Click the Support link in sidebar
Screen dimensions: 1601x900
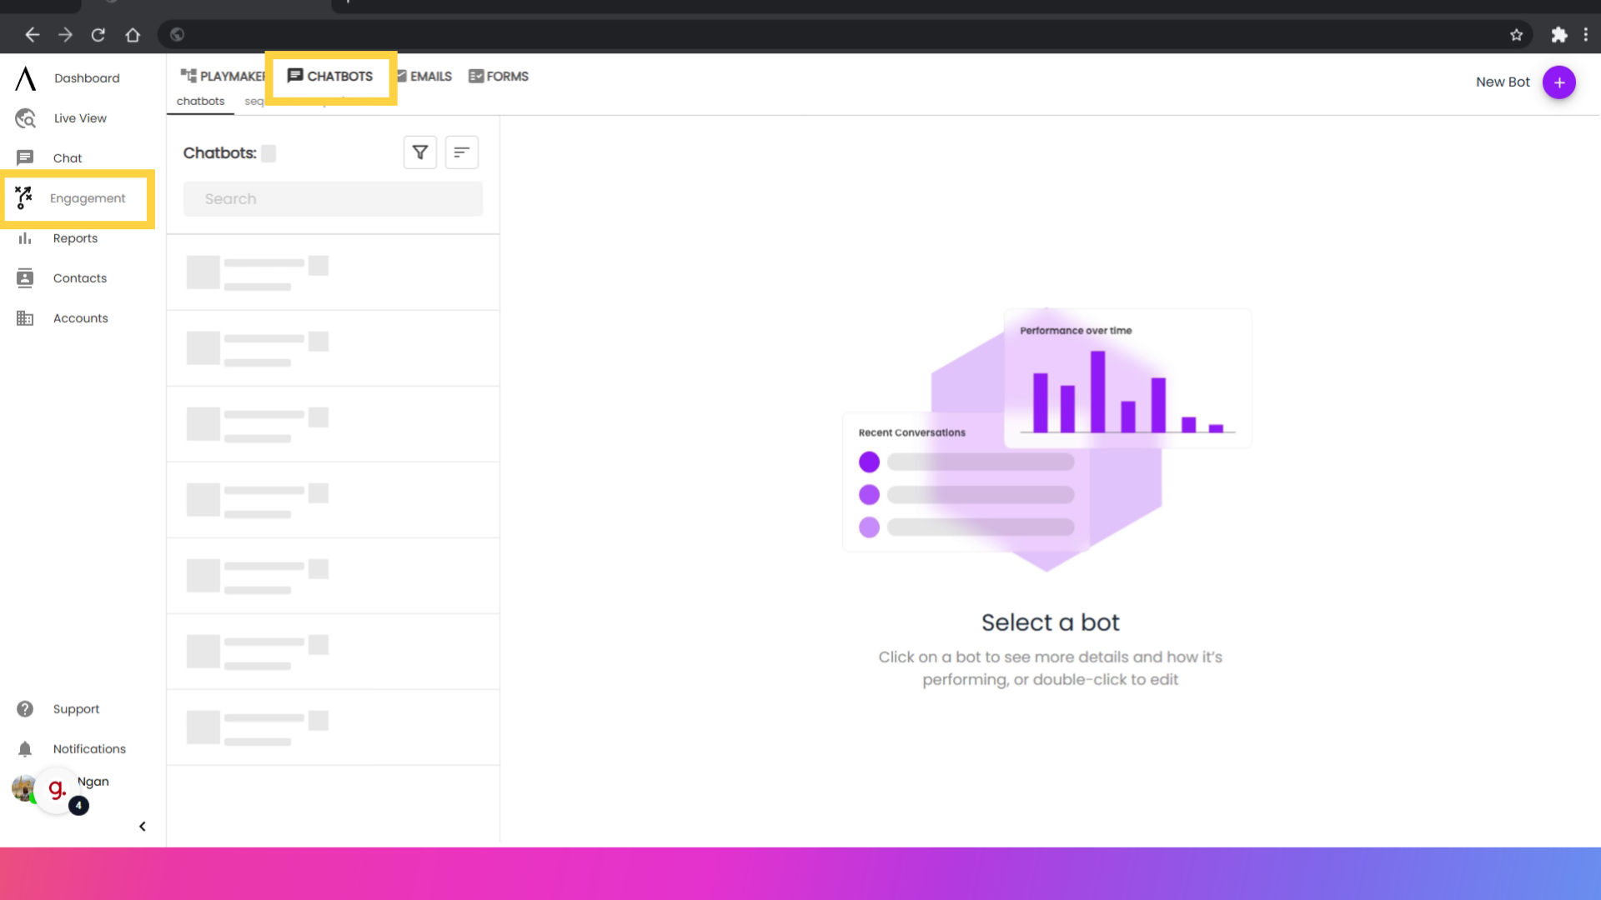(76, 707)
